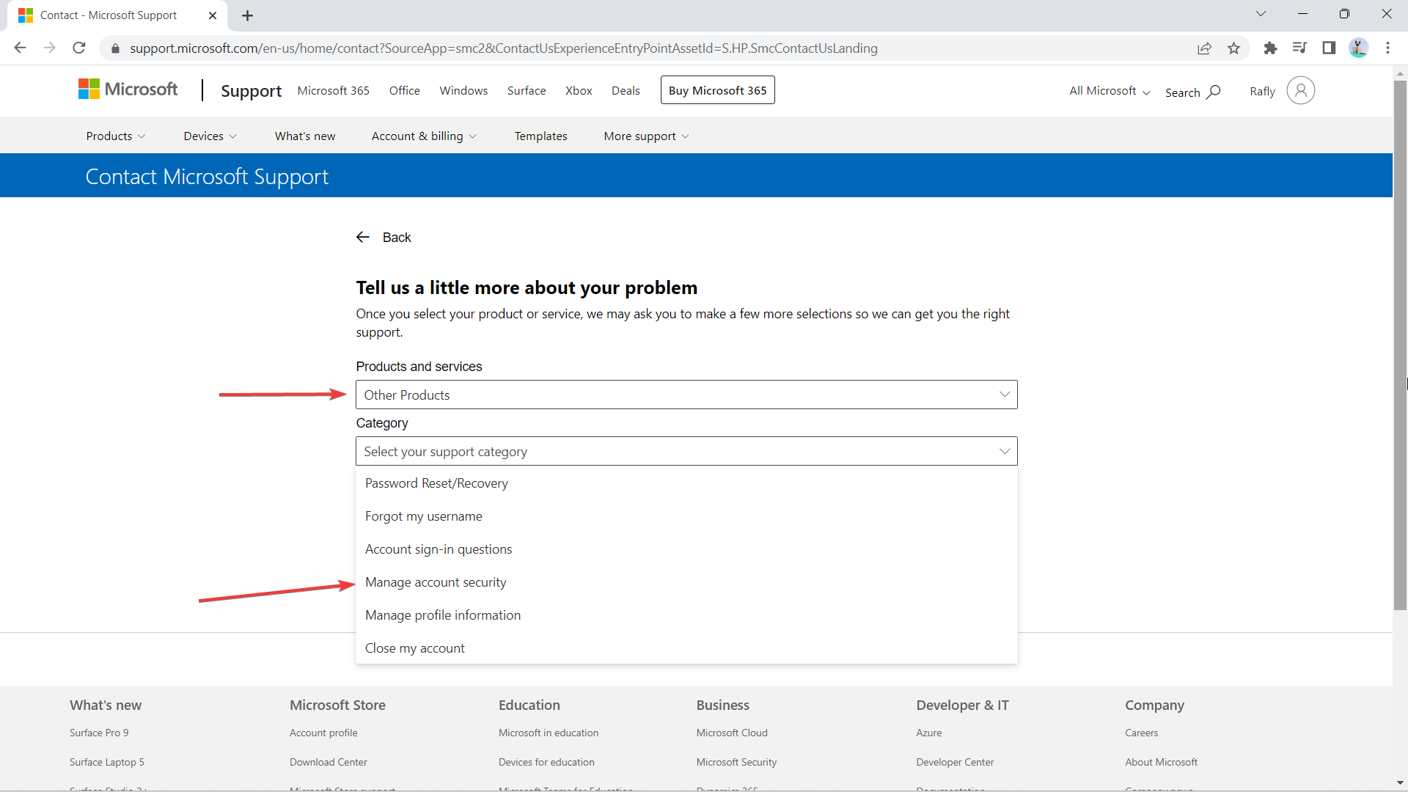Viewport: 1408px width, 792px height.
Task: Open the Chrome profile avatar
Action: tap(1358, 48)
